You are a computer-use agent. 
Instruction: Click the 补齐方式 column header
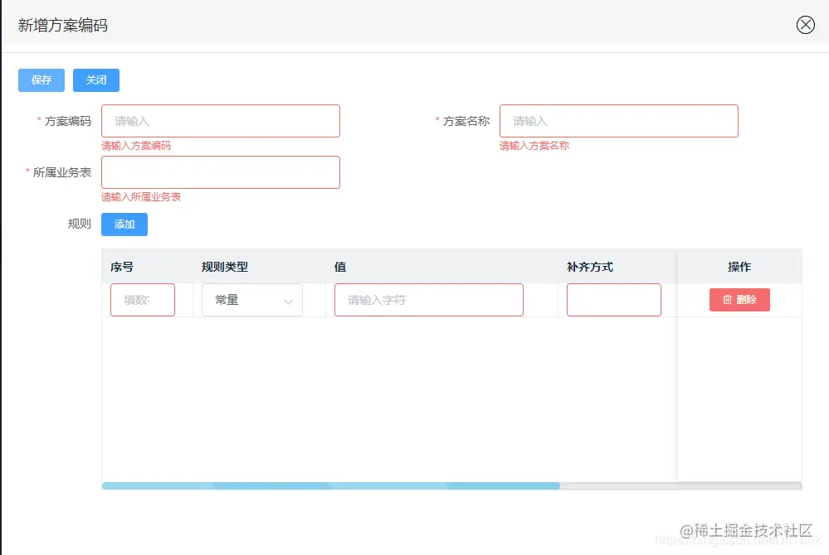[590, 267]
